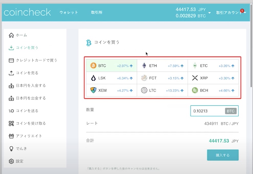Expand the JPY/BTC balance dropdown arrow
253x174 pixels.
209,13
